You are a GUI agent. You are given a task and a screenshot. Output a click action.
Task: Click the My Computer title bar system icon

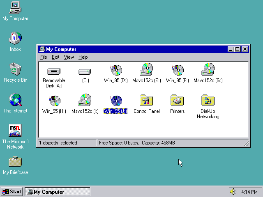point(42,49)
